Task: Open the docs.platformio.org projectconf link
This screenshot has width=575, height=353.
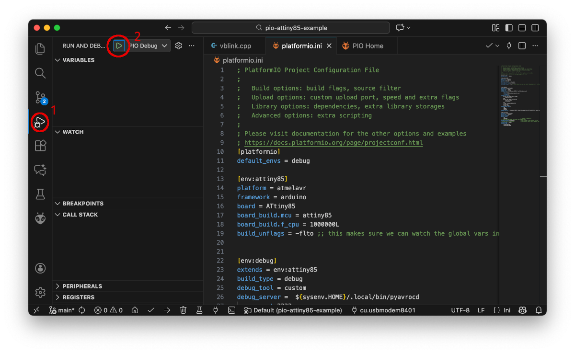Action: click(333, 143)
